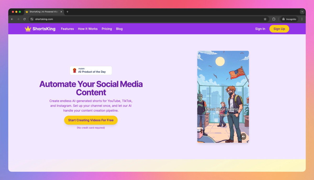
Task: Bookmark this page with star icon
Action: click(x=265, y=19)
